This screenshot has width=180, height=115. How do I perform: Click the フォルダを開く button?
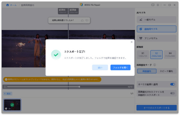point(120,67)
